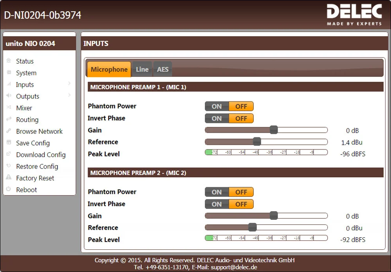The image size is (391, 272).
Task: Turn MIC 2 Phantom Power ON
Action: point(217,192)
